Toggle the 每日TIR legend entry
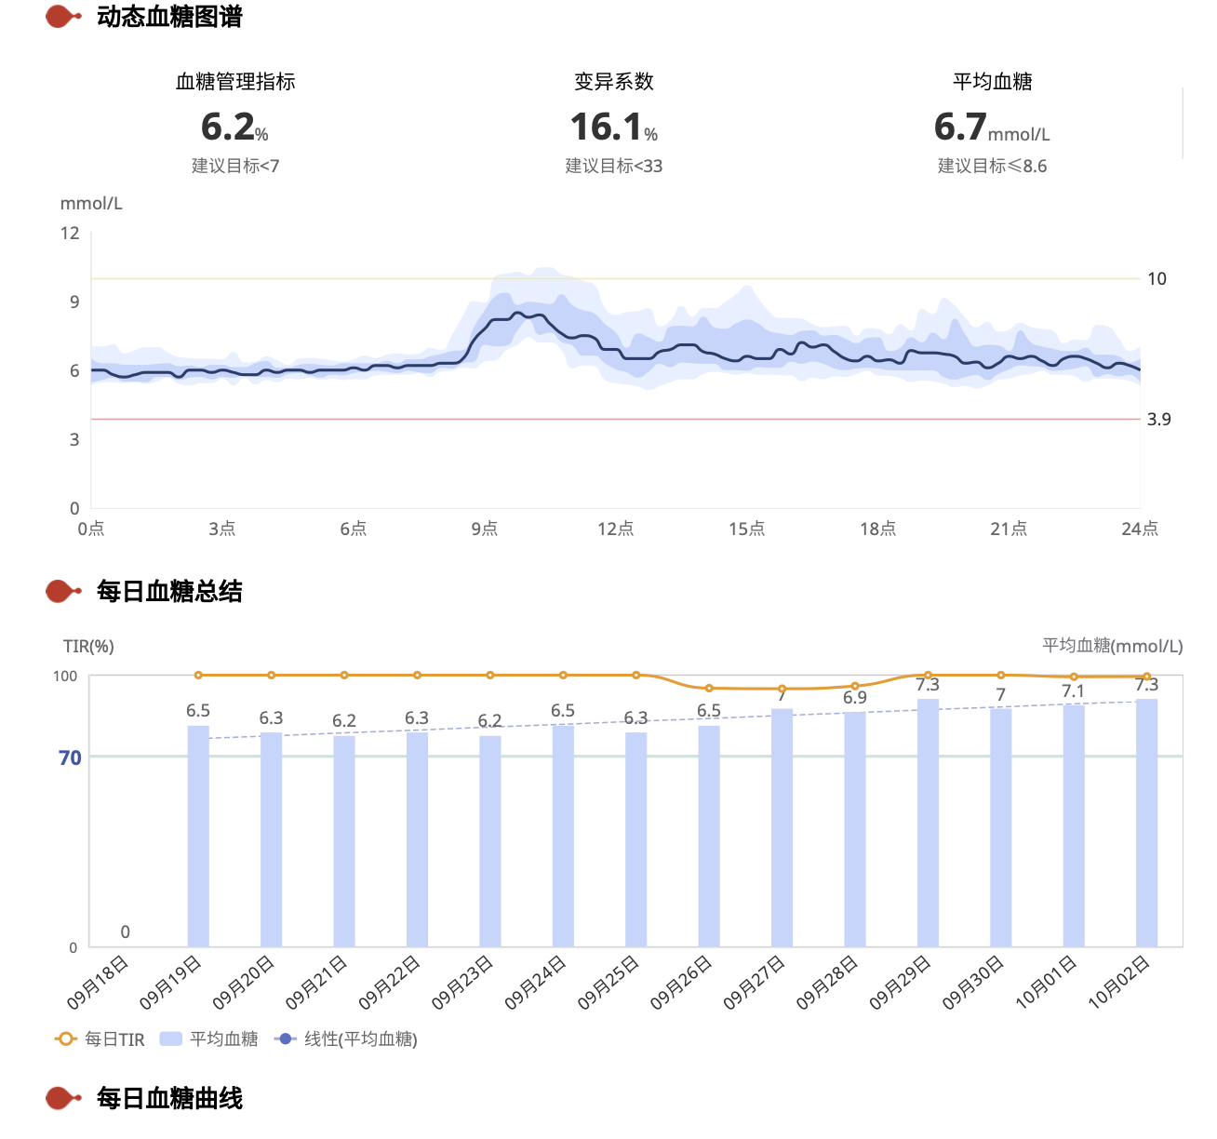The width and height of the screenshot is (1217, 1139). [x=100, y=1038]
